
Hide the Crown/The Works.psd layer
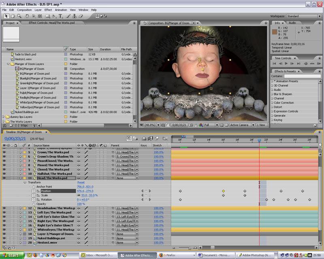click(x=4, y=152)
